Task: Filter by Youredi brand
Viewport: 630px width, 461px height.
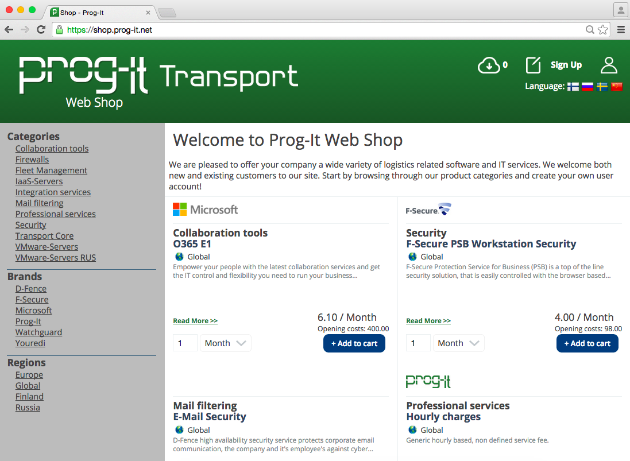Action: tap(30, 343)
